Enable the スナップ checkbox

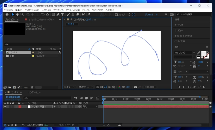pyautogui.click(x=116, y=14)
